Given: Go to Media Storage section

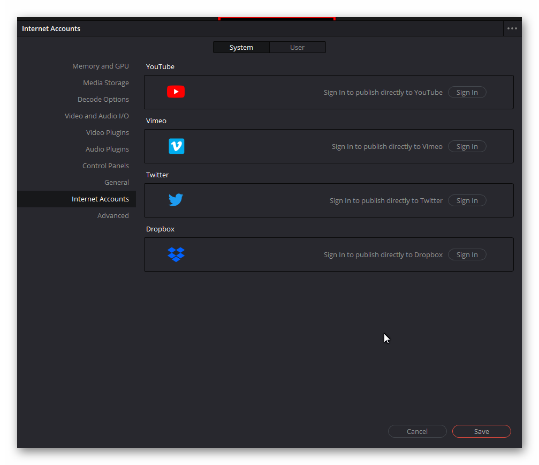Looking at the screenshot, I should click(106, 82).
